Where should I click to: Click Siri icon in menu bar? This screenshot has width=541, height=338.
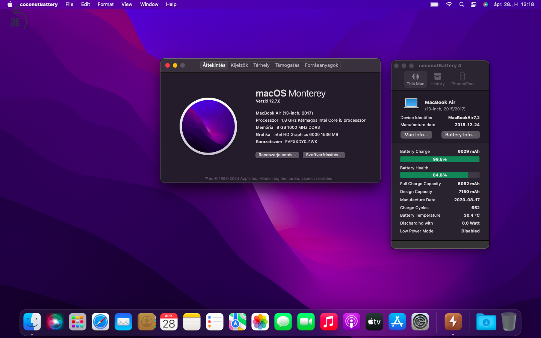(485, 5)
